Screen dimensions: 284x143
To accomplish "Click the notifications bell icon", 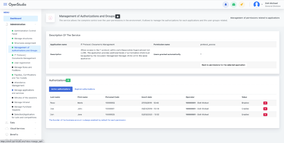I will coord(226,5).
